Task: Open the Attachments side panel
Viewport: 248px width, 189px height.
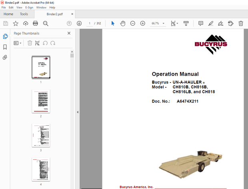Action: pyautogui.click(x=5, y=57)
